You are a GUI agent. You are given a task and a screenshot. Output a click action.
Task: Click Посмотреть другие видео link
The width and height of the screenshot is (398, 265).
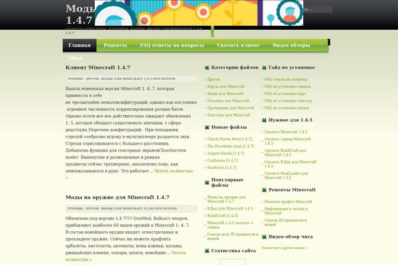coord(285,248)
